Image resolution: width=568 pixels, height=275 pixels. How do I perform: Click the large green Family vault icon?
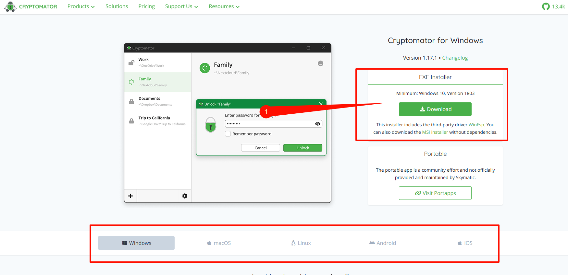[x=205, y=68]
